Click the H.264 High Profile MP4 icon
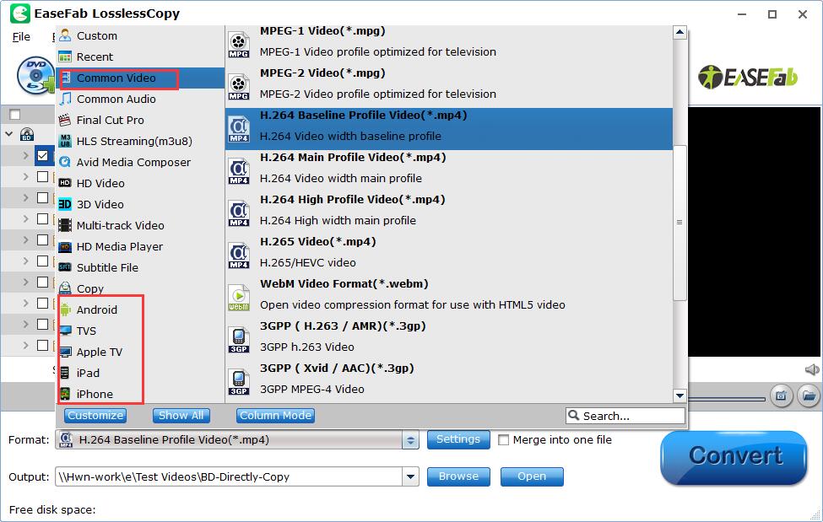823x522 pixels. pyautogui.click(x=239, y=213)
